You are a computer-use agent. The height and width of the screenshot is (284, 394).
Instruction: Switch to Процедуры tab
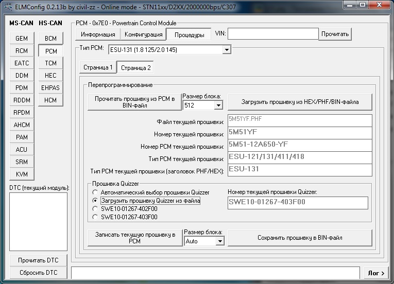coord(189,34)
